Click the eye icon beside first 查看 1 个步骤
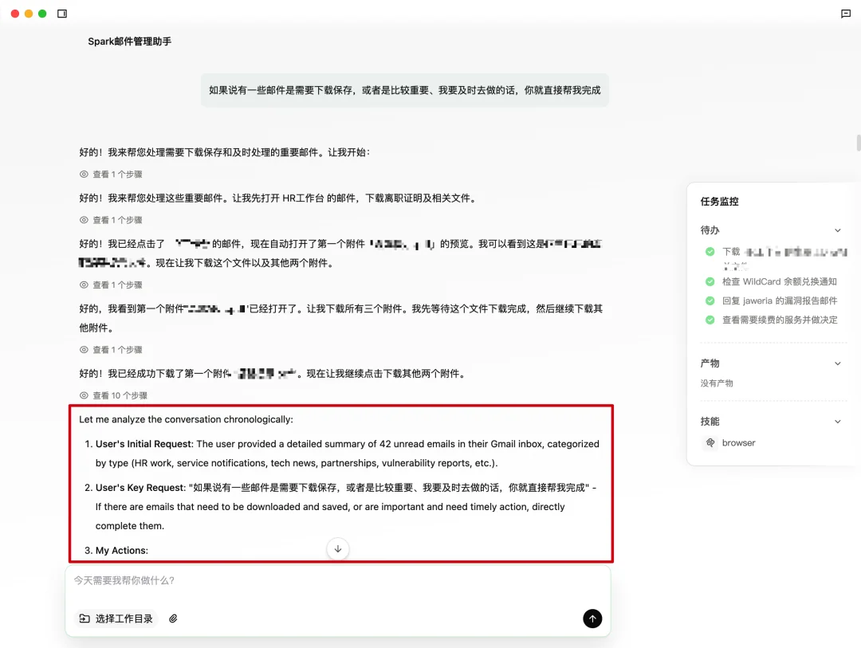This screenshot has height=648, width=861. [x=84, y=174]
